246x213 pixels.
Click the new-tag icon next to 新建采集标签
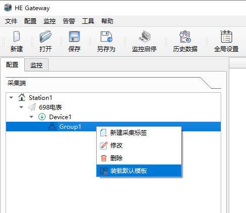[104, 133]
